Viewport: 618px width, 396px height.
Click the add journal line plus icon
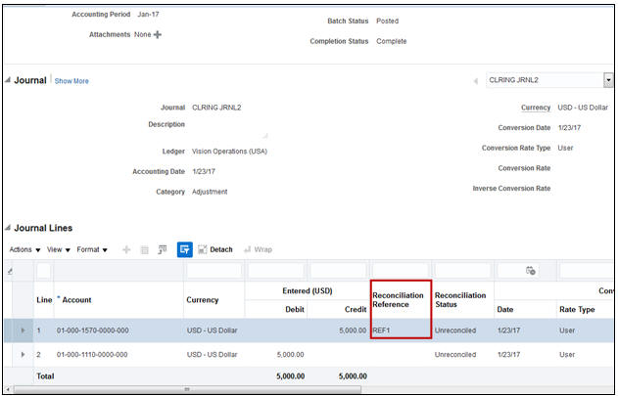click(126, 249)
